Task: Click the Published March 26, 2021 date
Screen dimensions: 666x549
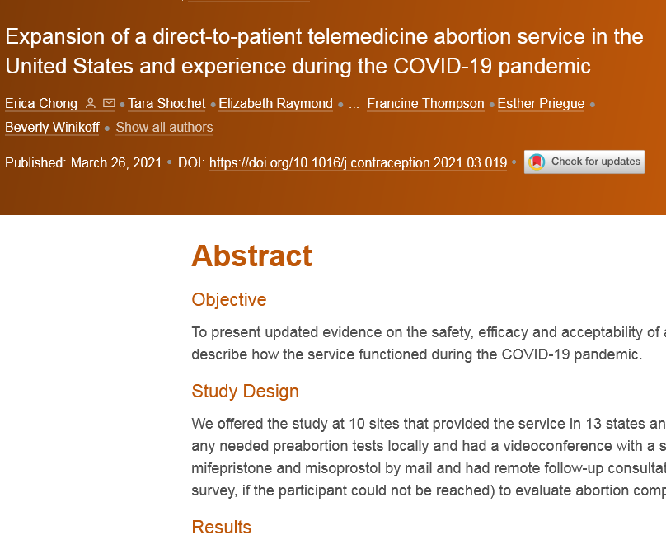Action: (x=83, y=163)
